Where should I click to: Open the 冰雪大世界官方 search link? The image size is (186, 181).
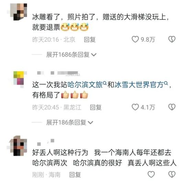pyautogui.click(x=139, y=85)
